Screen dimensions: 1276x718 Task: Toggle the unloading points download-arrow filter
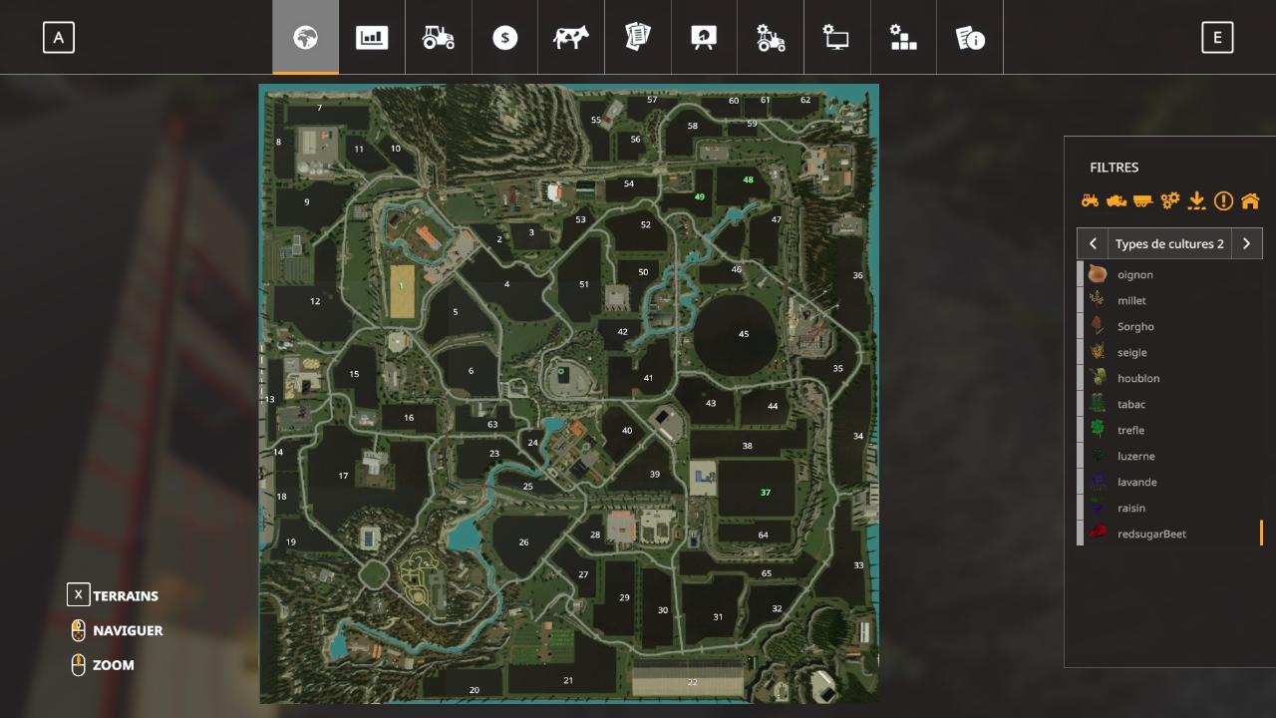pos(1197,200)
